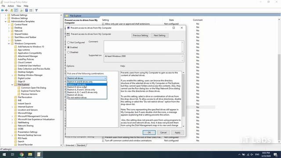Open the View menu

(19, 6)
